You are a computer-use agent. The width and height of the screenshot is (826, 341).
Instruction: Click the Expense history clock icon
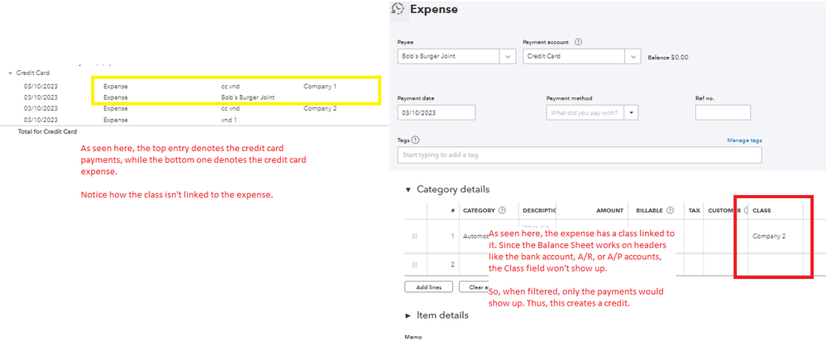coord(398,9)
